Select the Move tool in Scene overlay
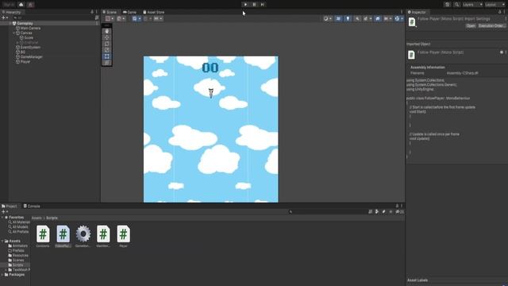The height and width of the screenshot is (286, 508). coord(107,37)
